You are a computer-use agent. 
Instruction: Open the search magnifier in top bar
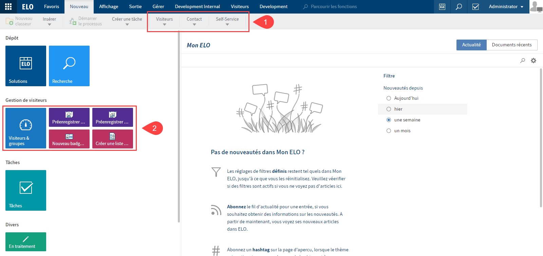pyautogui.click(x=459, y=7)
